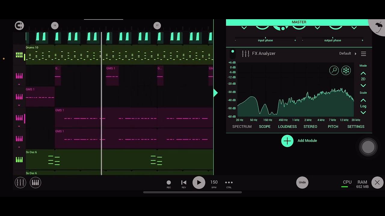385x216 pixels.
Task: Select the first pink GMS track keyboard icon
Action: tap(19, 76)
